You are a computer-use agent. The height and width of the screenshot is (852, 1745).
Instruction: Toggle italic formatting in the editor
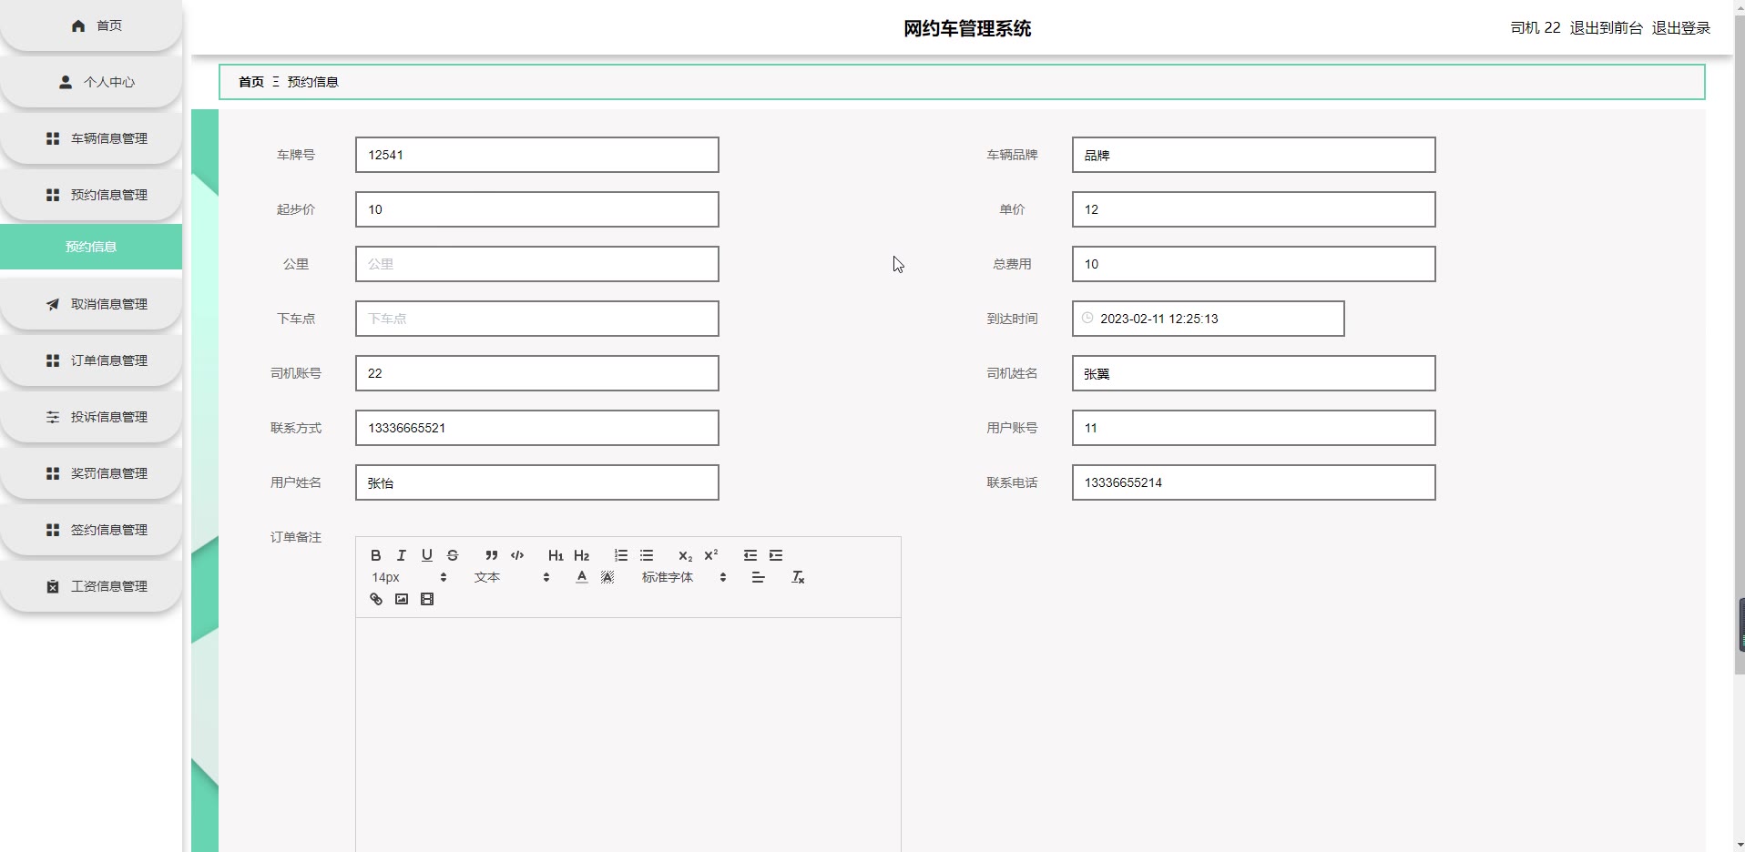401,555
